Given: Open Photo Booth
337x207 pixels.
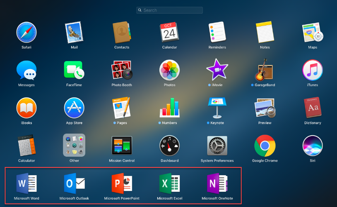Looking at the screenshot, I should [x=122, y=70].
